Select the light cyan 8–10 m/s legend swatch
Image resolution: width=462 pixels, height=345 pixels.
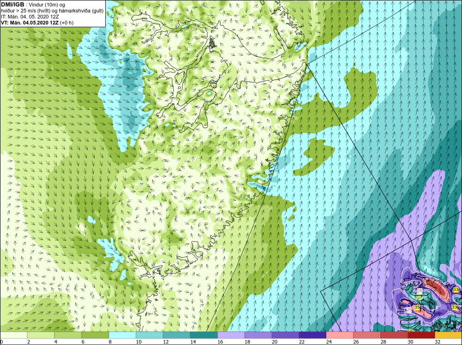pos(122,335)
